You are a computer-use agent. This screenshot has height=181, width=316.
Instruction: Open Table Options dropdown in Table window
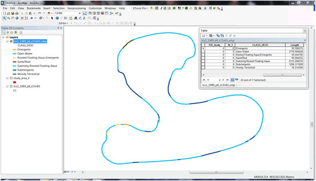(x=204, y=36)
